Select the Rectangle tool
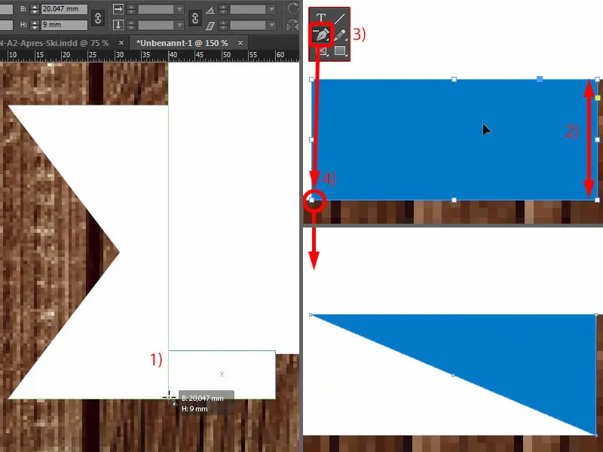Image resolution: width=603 pixels, height=452 pixels. [x=340, y=50]
